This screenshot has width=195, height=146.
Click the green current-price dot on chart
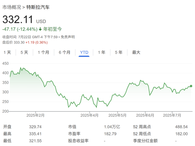(x=191, y=86)
